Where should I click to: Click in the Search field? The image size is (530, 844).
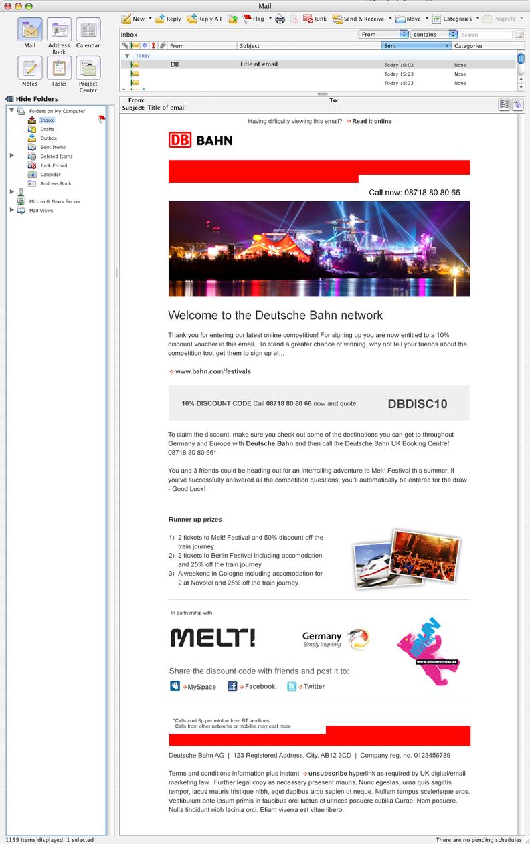coord(487,34)
